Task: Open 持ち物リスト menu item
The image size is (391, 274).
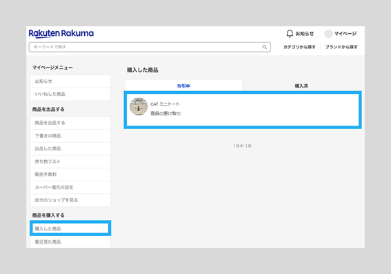Action: (70, 162)
